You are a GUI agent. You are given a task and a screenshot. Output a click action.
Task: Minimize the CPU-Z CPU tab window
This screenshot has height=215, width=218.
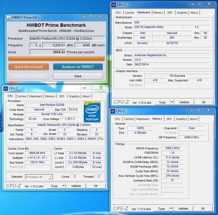(x=85, y=88)
